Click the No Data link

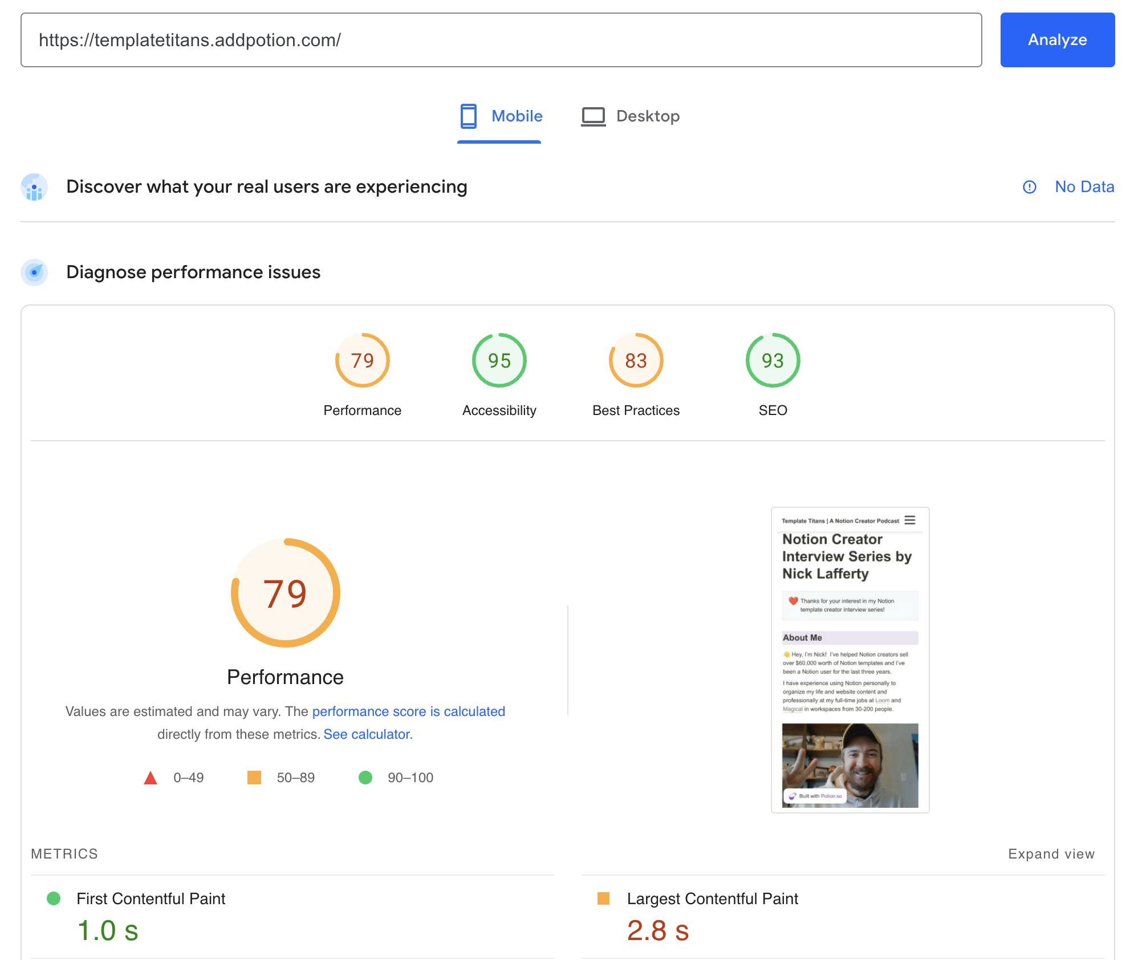click(x=1084, y=187)
